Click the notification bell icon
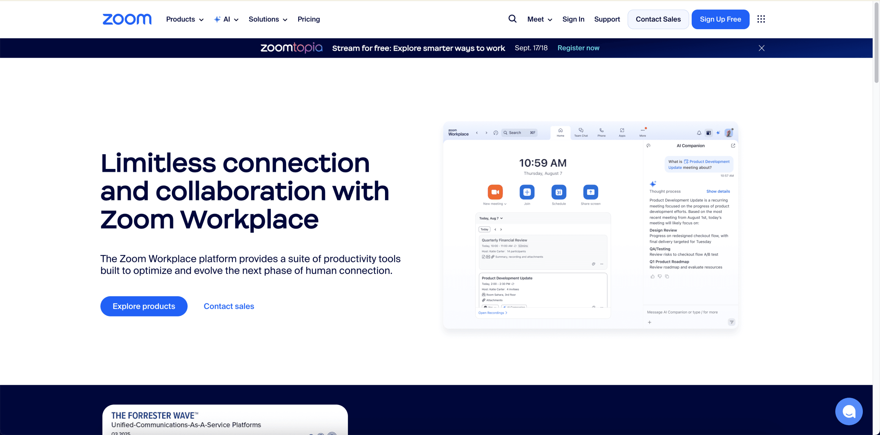The width and height of the screenshot is (880, 435). (699, 133)
